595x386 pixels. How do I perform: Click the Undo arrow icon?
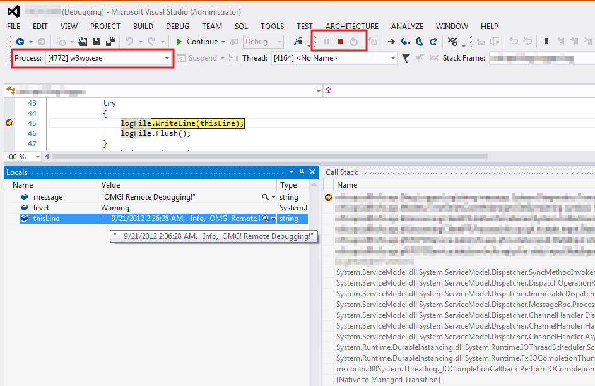tap(129, 42)
